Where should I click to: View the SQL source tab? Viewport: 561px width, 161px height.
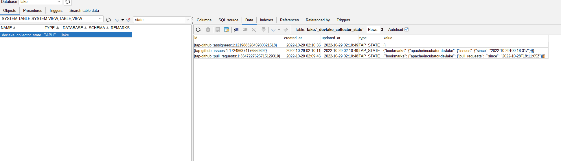(x=228, y=20)
